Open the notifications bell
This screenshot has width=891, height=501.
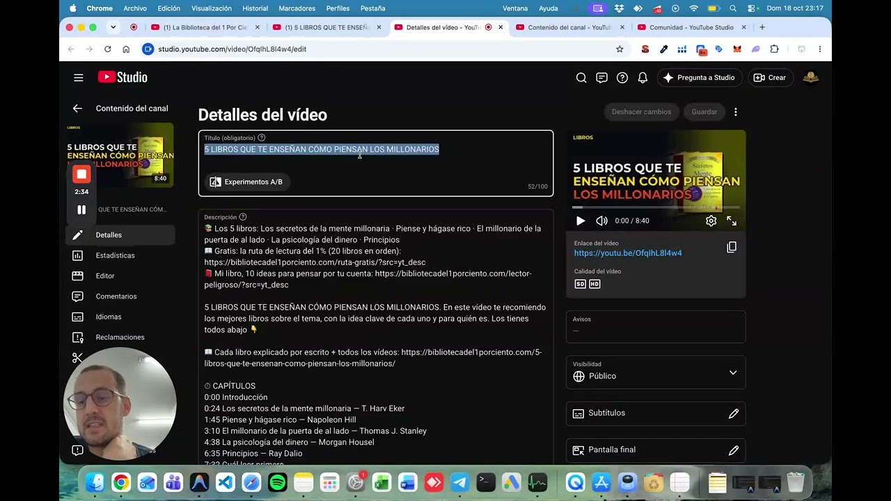click(x=642, y=78)
